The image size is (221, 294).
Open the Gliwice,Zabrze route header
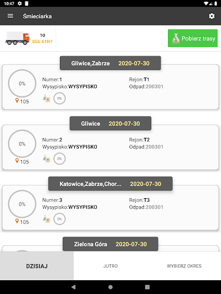click(110, 63)
